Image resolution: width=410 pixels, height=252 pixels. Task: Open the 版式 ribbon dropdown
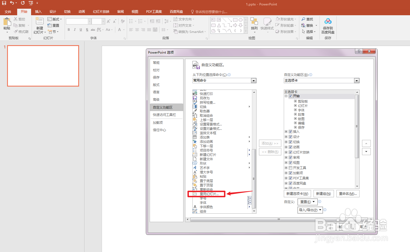[55, 19]
